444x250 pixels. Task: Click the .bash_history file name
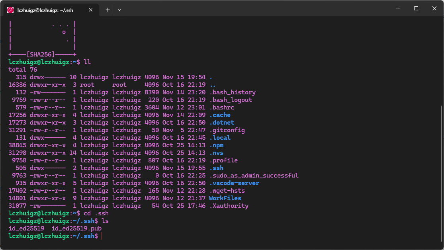pyautogui.click(x=232, y=92)
